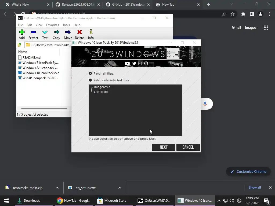Open IconPacks-main.zip download options chevron
The height and width of the screenshot is (206, 275).
(57, 188)
